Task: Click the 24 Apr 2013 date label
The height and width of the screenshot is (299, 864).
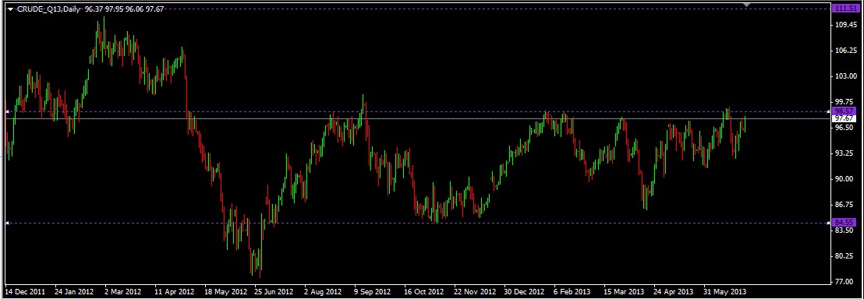Action: pyautogui.click(x=674, y=291)
